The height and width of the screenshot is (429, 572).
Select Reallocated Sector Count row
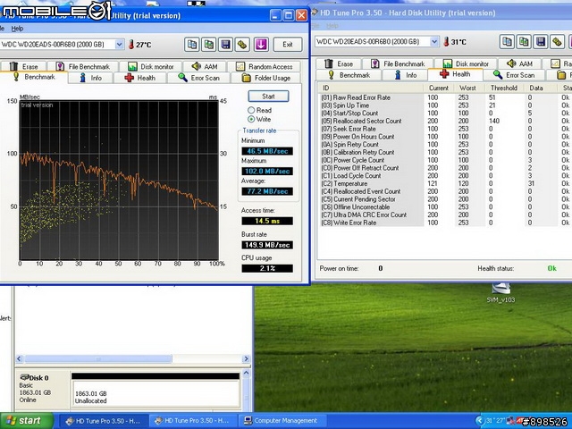pos(445,121)
